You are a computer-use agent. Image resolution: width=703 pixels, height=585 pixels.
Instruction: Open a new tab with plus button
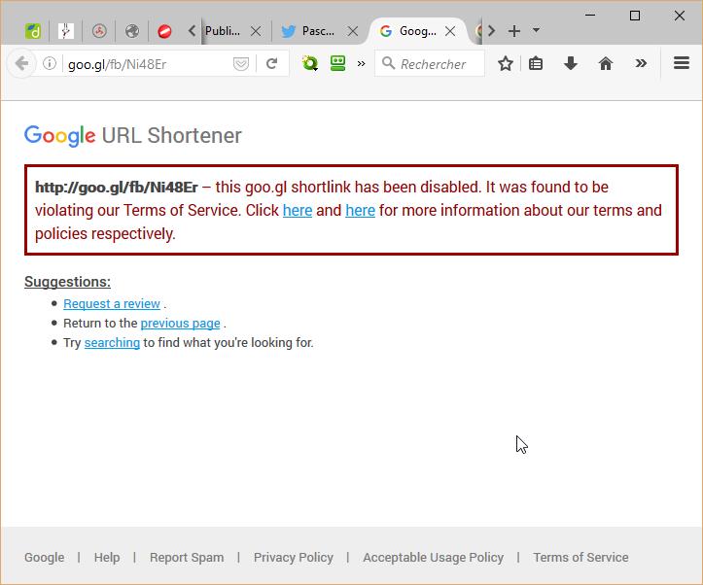click(x=514, y=31)
